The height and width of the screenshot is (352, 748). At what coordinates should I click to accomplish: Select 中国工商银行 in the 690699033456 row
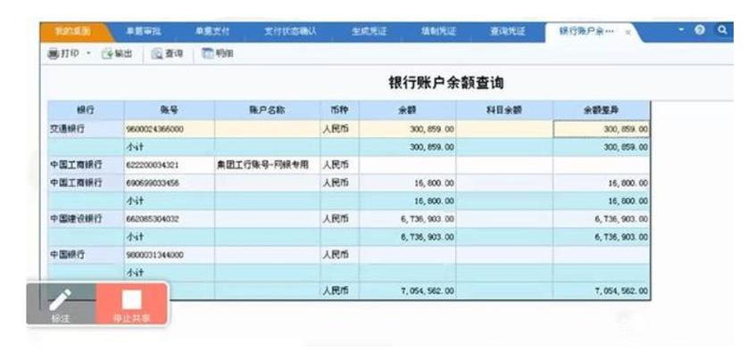click(x=86, y=183)
